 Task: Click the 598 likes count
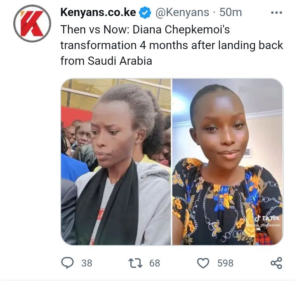coord(225,263)
